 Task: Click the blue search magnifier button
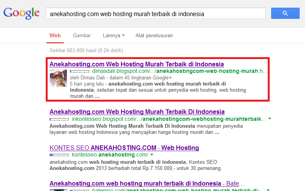point(285,13)
